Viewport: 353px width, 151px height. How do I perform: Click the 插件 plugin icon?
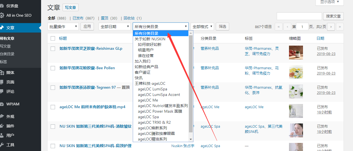click(x=2, y=126)
